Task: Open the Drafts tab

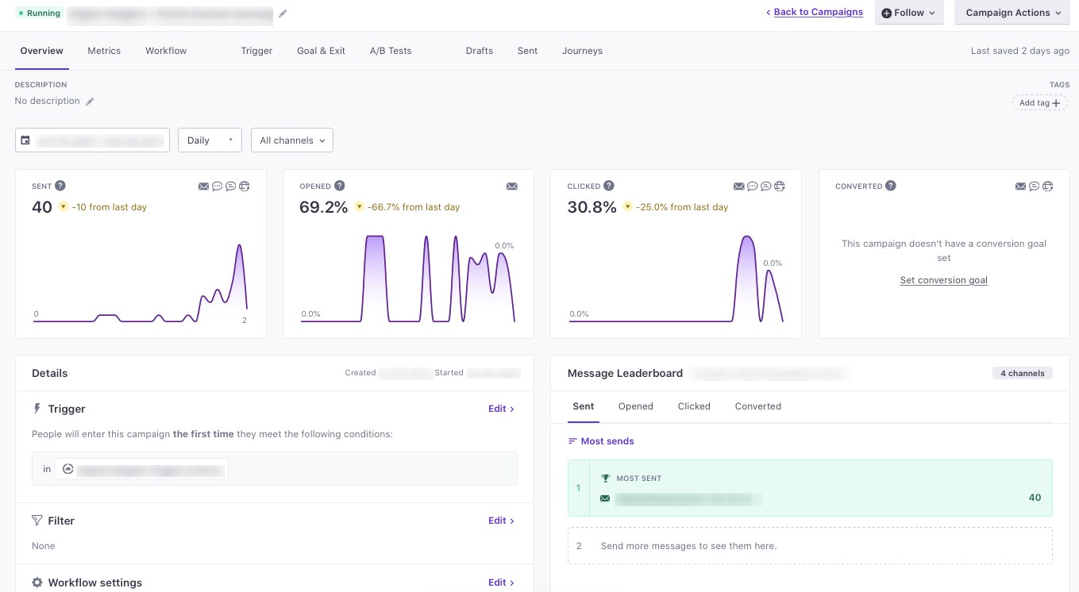Action: point(480,51)
